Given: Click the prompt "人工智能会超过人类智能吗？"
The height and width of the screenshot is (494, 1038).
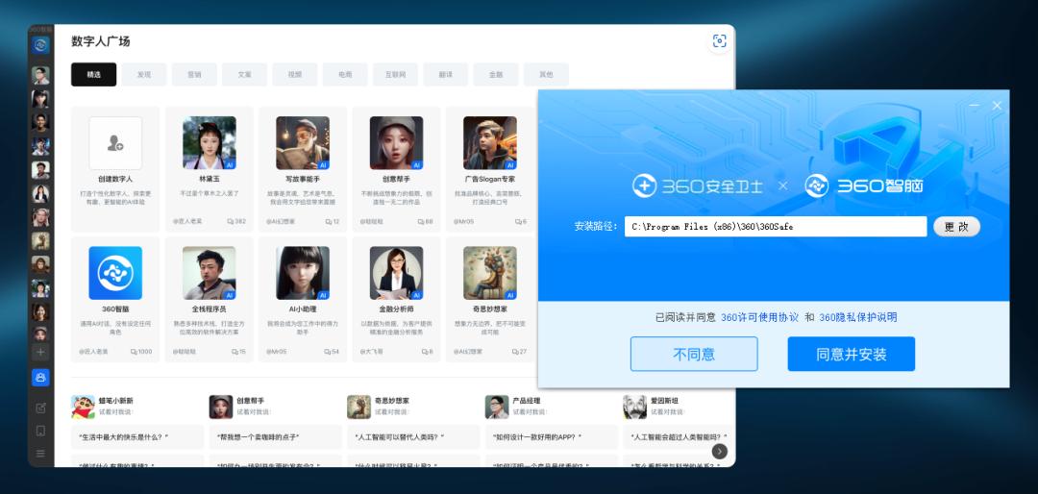Looking at the screenshot, I should (x=679, y=437).
